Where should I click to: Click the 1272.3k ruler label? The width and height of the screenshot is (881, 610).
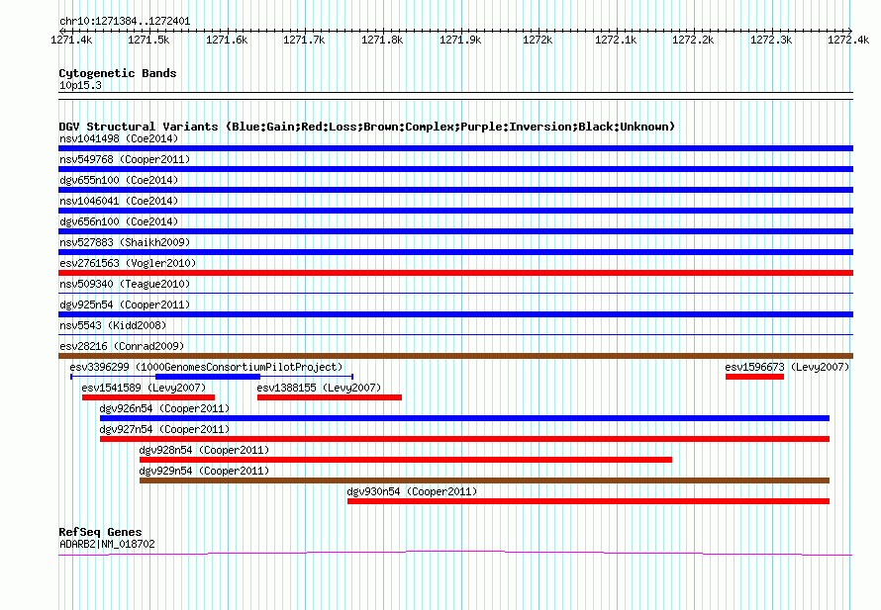pyautogui.click(x=771, y=40)
